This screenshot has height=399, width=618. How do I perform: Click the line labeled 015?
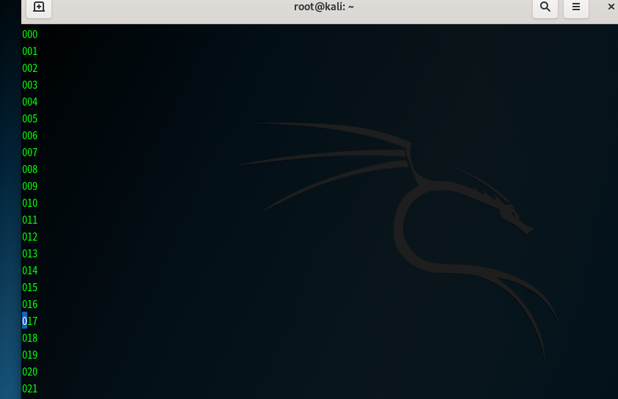30,288
